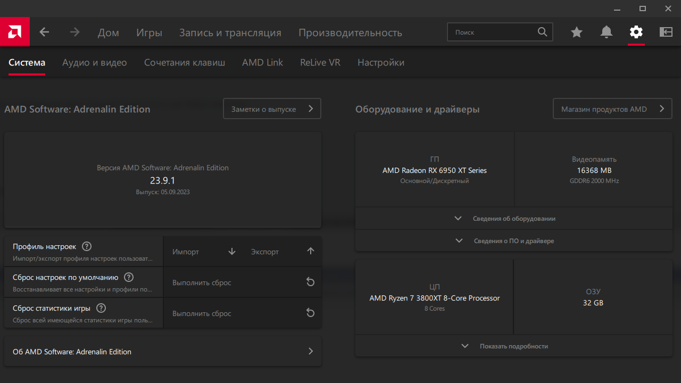Click help icon beside Профиль настроек
Image resolution: width=681 pixels, height=383 pixels.
(x=87, y=246)
